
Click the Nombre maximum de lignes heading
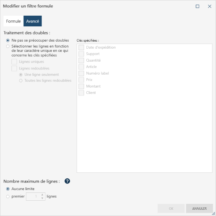(x=32, y=181)
